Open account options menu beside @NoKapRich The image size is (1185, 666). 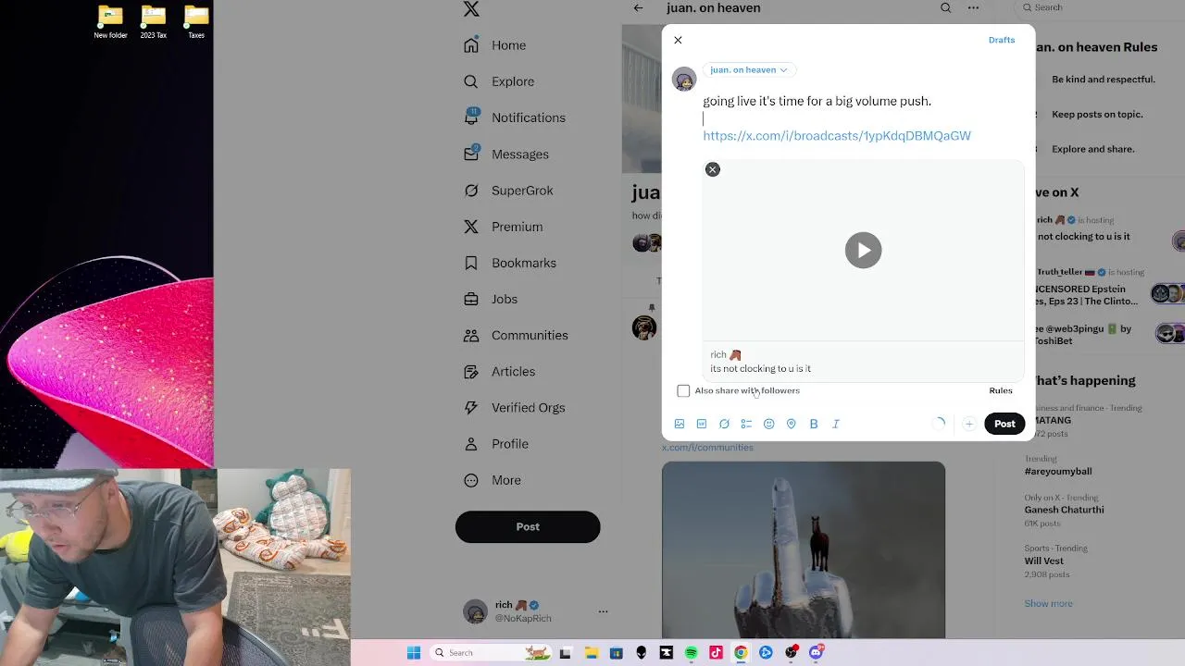[603, 611]
